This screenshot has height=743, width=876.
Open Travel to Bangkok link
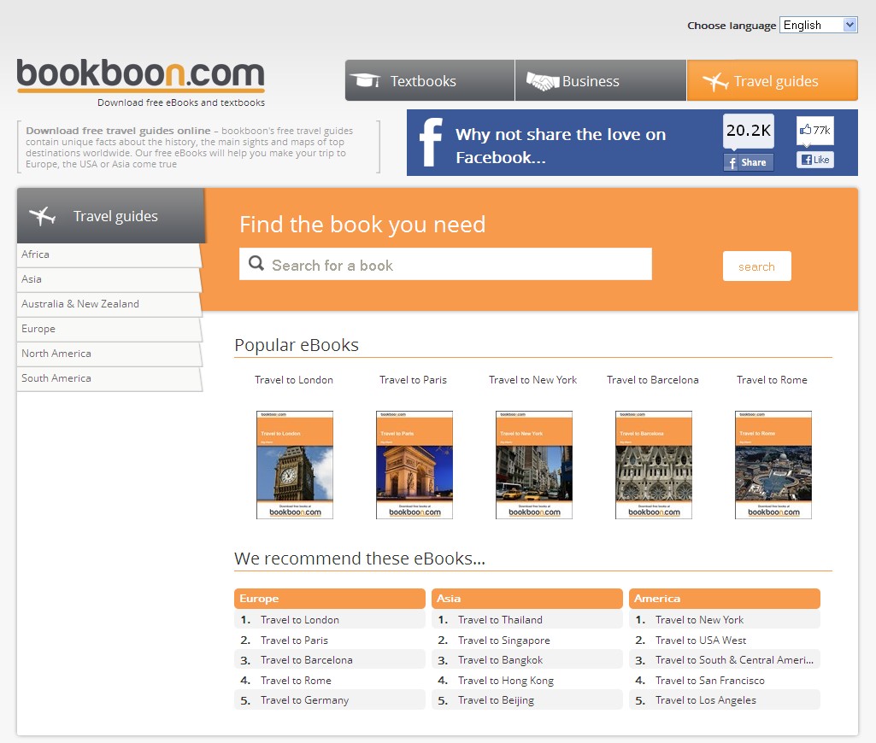(x=501, y=660)
